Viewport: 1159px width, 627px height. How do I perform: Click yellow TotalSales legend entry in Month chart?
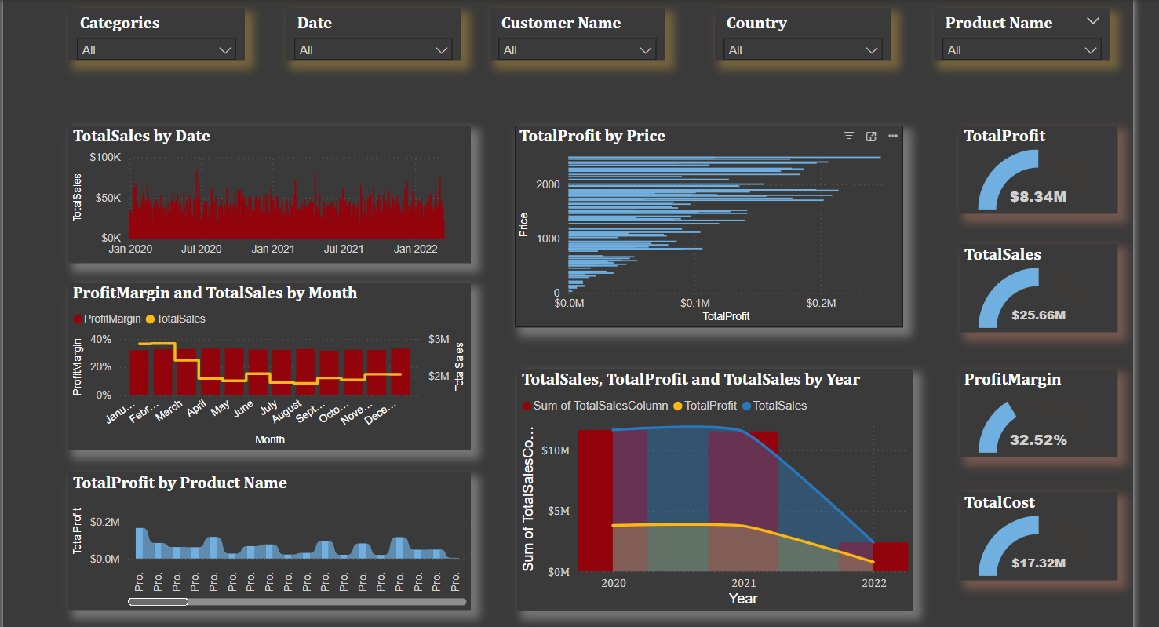coord(176,319)
